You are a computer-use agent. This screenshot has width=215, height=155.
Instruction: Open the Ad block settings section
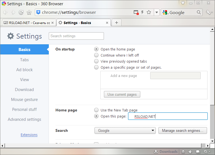point(25,70)
